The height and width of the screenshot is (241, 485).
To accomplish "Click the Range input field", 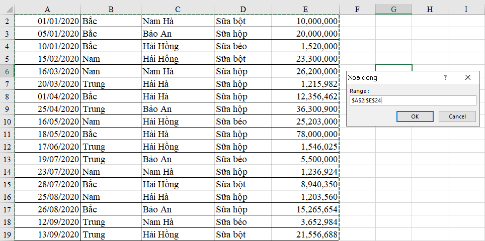I will click(413, 100).
